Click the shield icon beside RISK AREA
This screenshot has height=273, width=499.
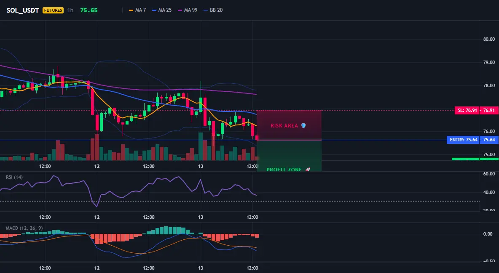pos(303,126)
